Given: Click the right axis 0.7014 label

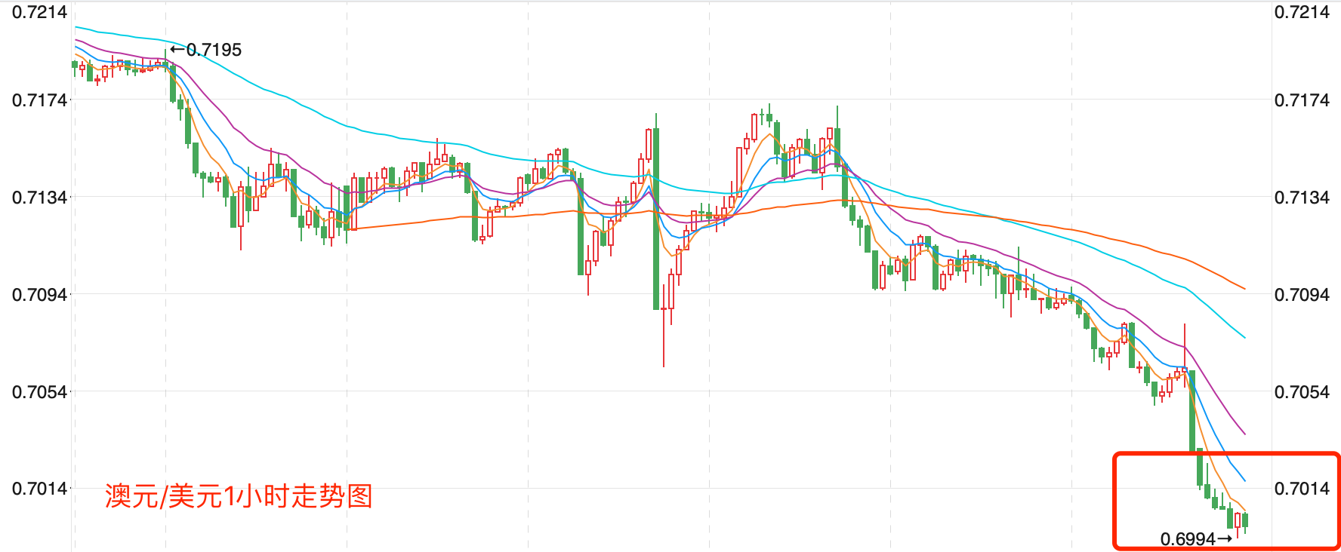Looking at the screenshot, I should pyautogui.click(x=1302, y=489).
